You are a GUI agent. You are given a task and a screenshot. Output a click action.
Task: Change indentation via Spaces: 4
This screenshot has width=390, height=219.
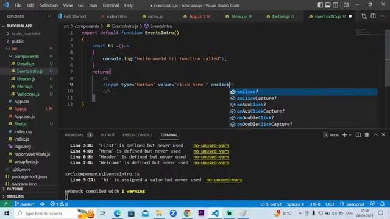click(295, 204)
